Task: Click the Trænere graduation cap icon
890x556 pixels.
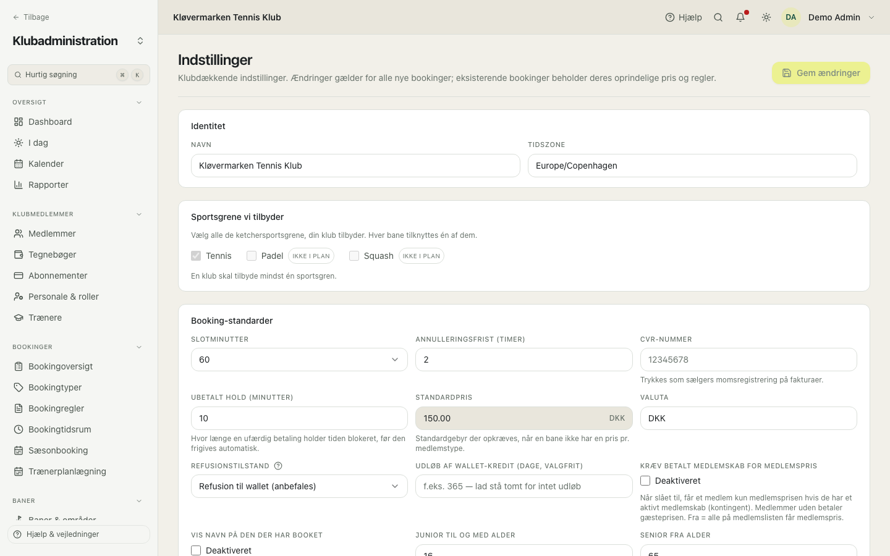Action: (x=19, y=318)
